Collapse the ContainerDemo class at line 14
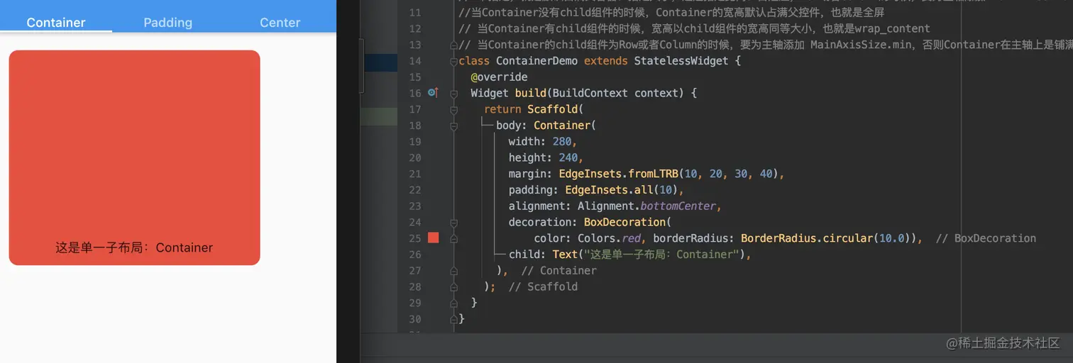1073x363 pixels. [x=454, y=61]
